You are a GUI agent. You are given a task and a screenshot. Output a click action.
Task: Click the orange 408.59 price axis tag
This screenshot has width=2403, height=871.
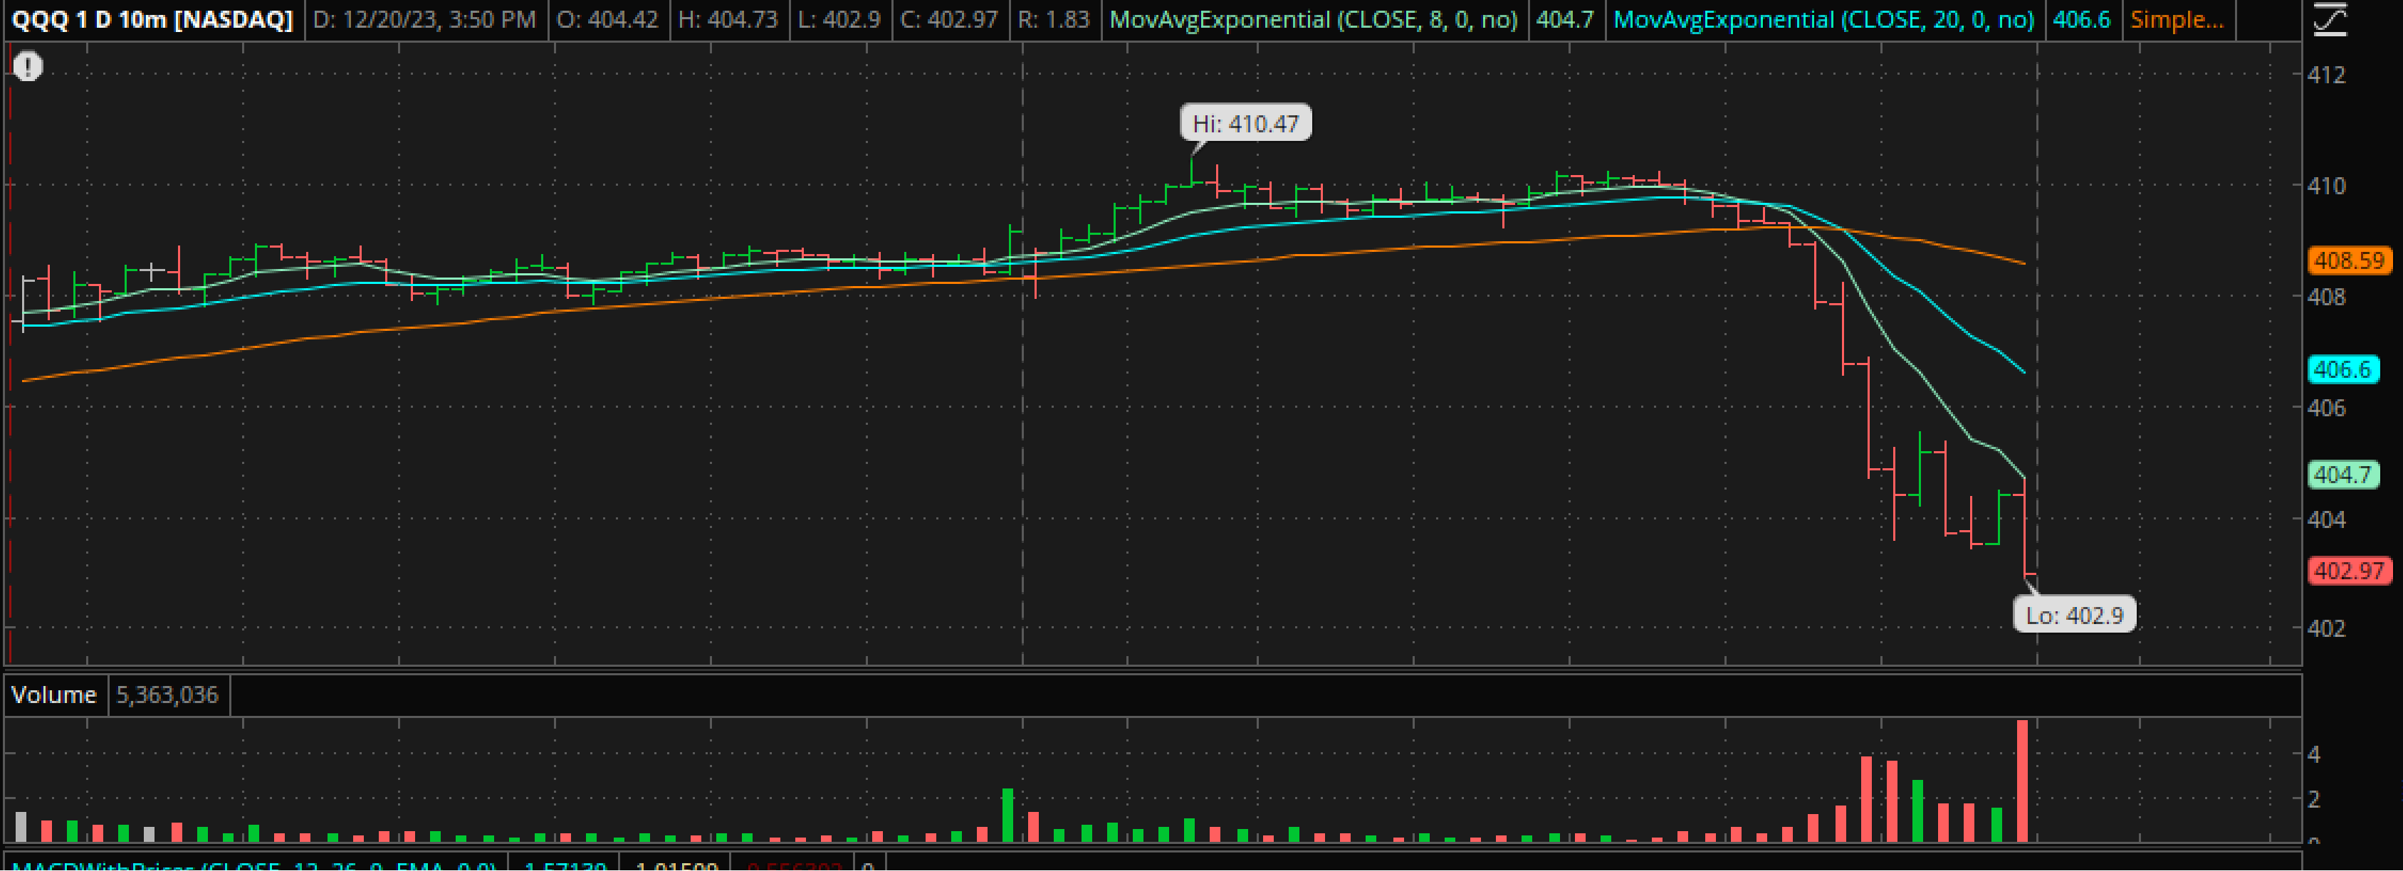pos(2348,260)
